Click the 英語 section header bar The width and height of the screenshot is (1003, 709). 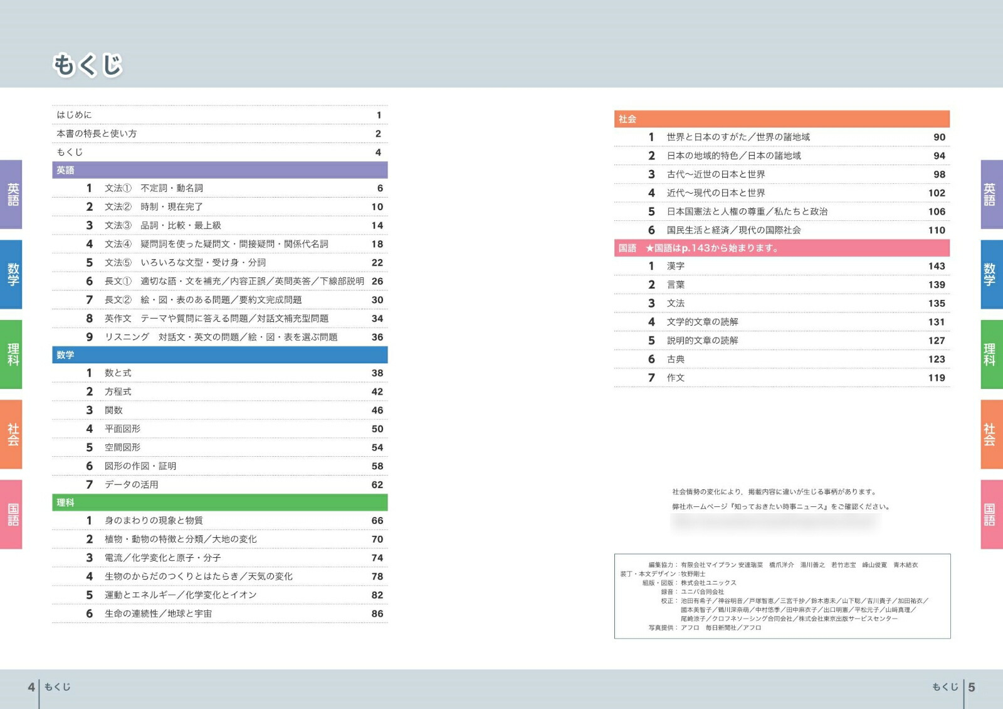coord(220,170)
